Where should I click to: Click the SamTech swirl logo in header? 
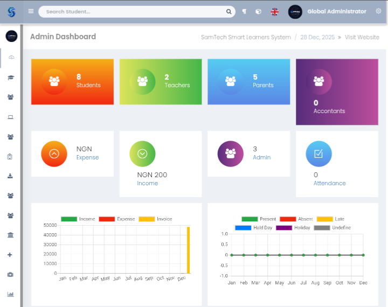(x=11, y=12)
